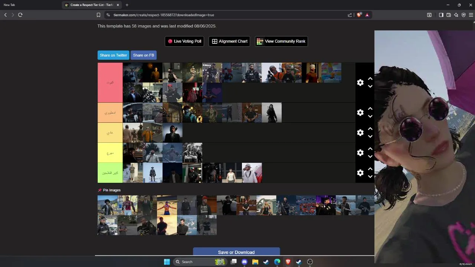Open OBS Studio from the taskbar

310,262
